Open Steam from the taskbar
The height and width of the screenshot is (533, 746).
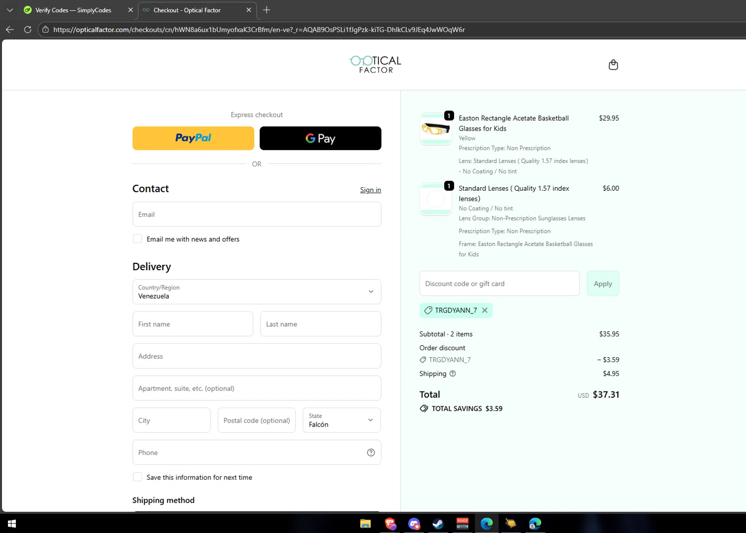tap(438, 524)
